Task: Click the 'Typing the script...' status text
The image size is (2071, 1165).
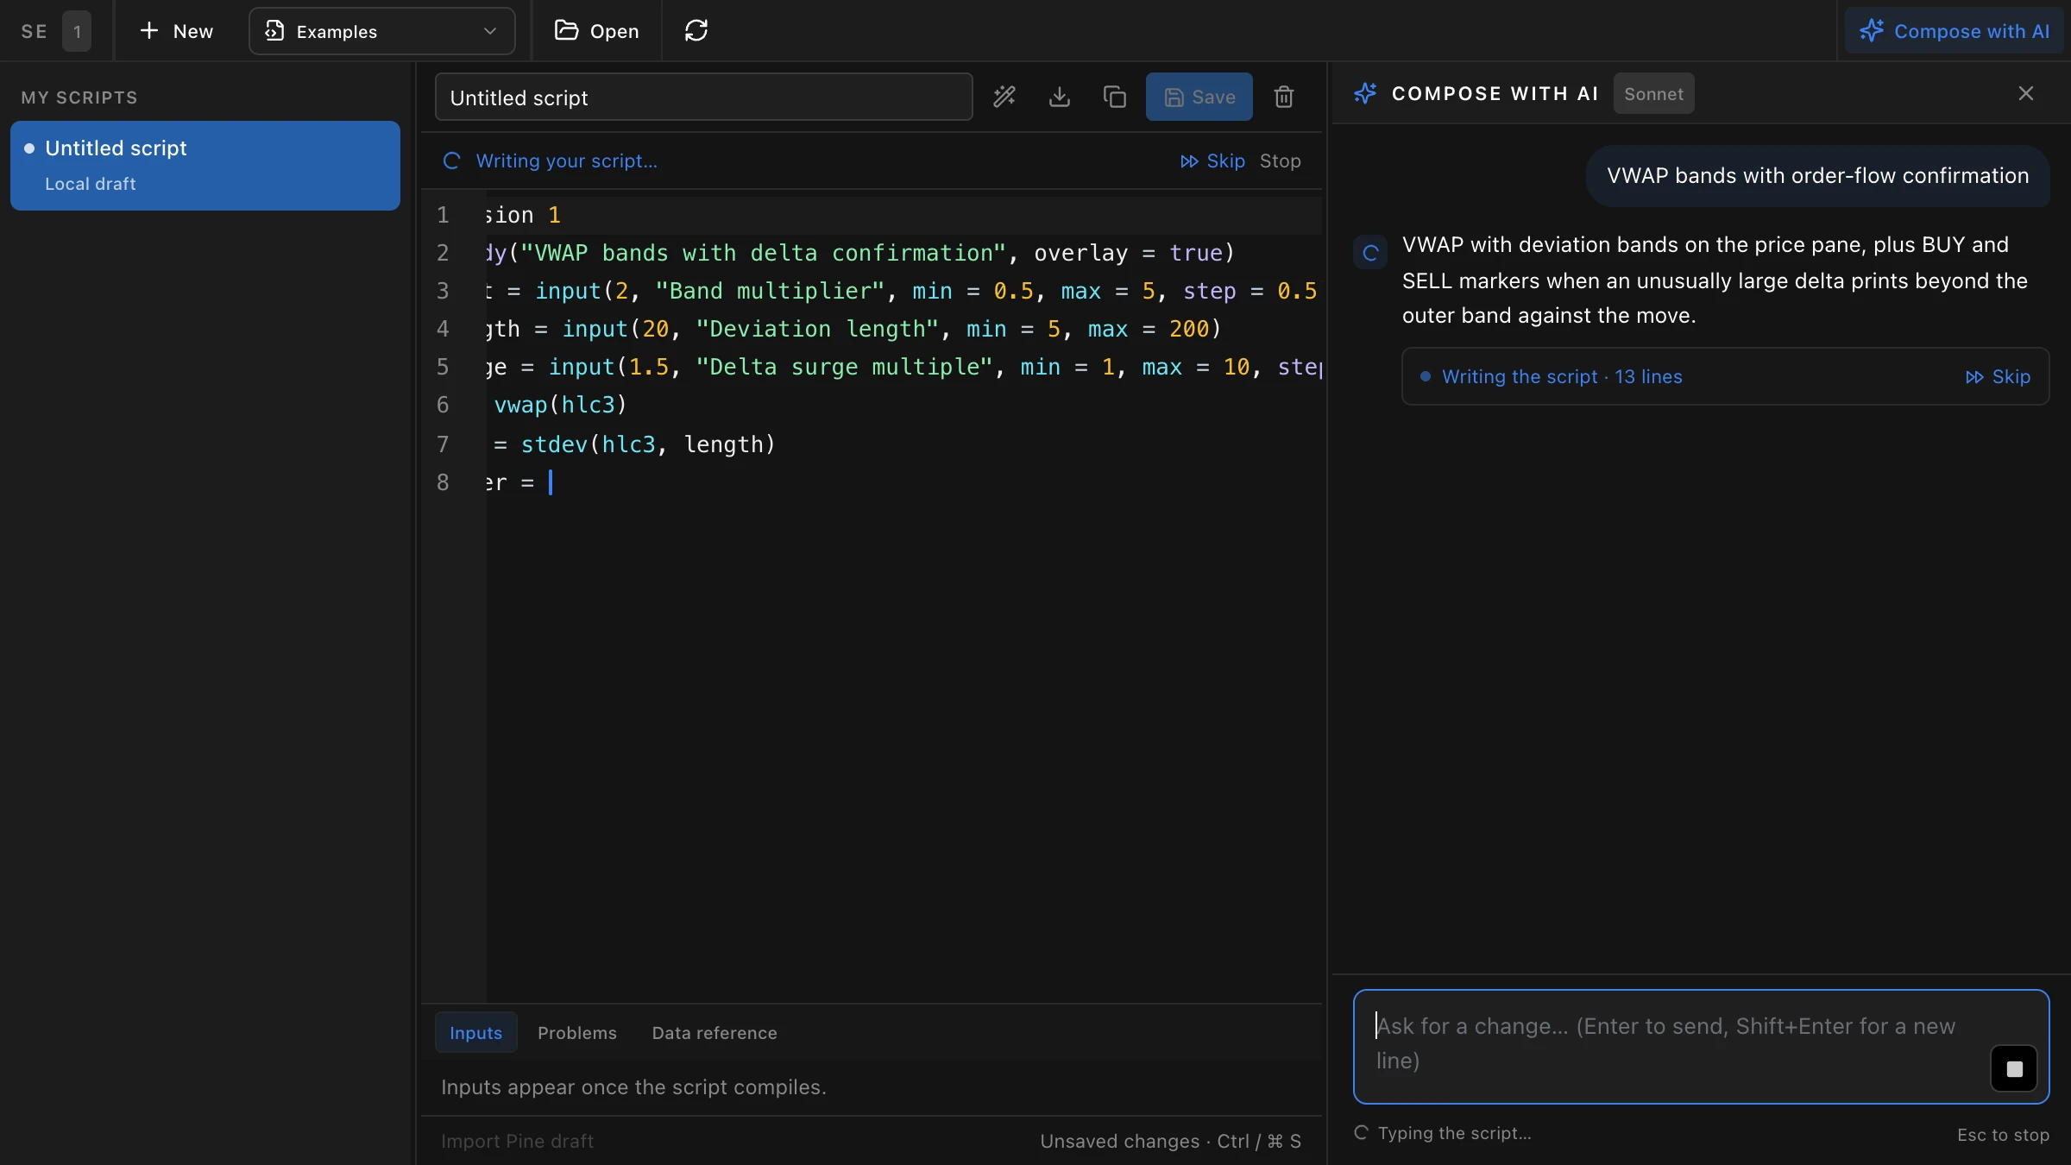Action: (x=1455, y=1133)
